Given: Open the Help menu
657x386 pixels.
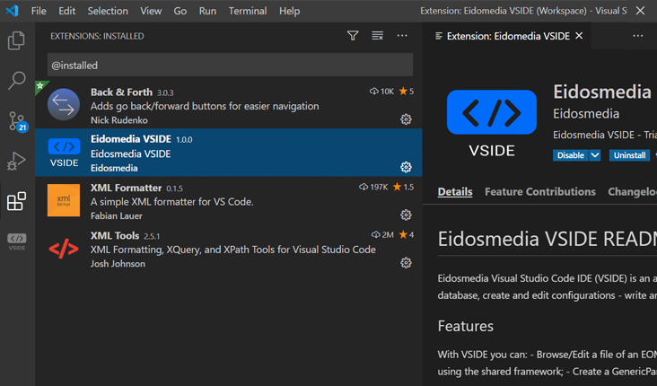Looking at the screenshot, I should (290, 11).
